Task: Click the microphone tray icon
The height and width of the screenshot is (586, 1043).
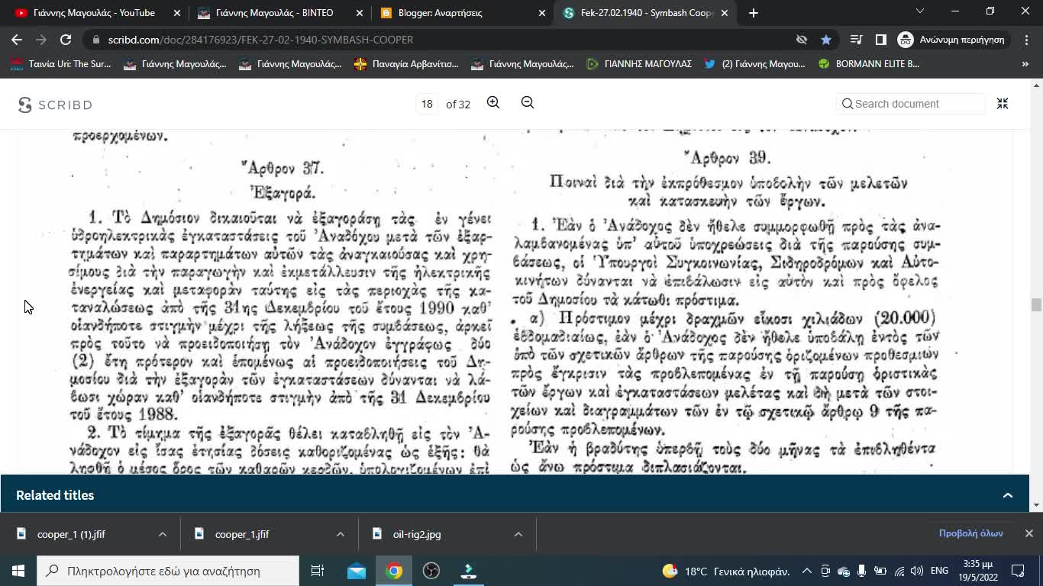Action: coord(861,571)
